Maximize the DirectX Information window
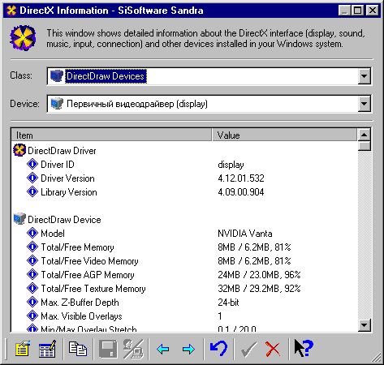The height and width of the screenshot is (365, 384). (357, 11)
